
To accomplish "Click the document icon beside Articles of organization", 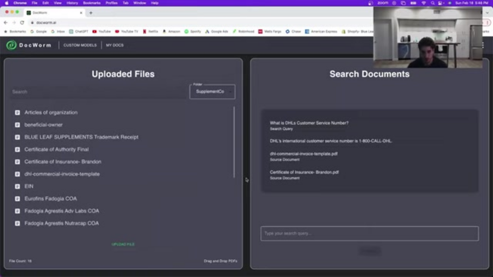I will 17,112.
